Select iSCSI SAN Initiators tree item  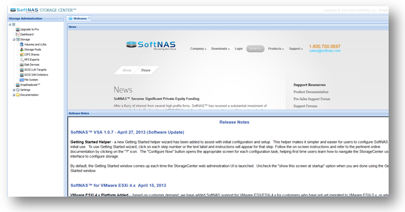click(x=36, y=75)
